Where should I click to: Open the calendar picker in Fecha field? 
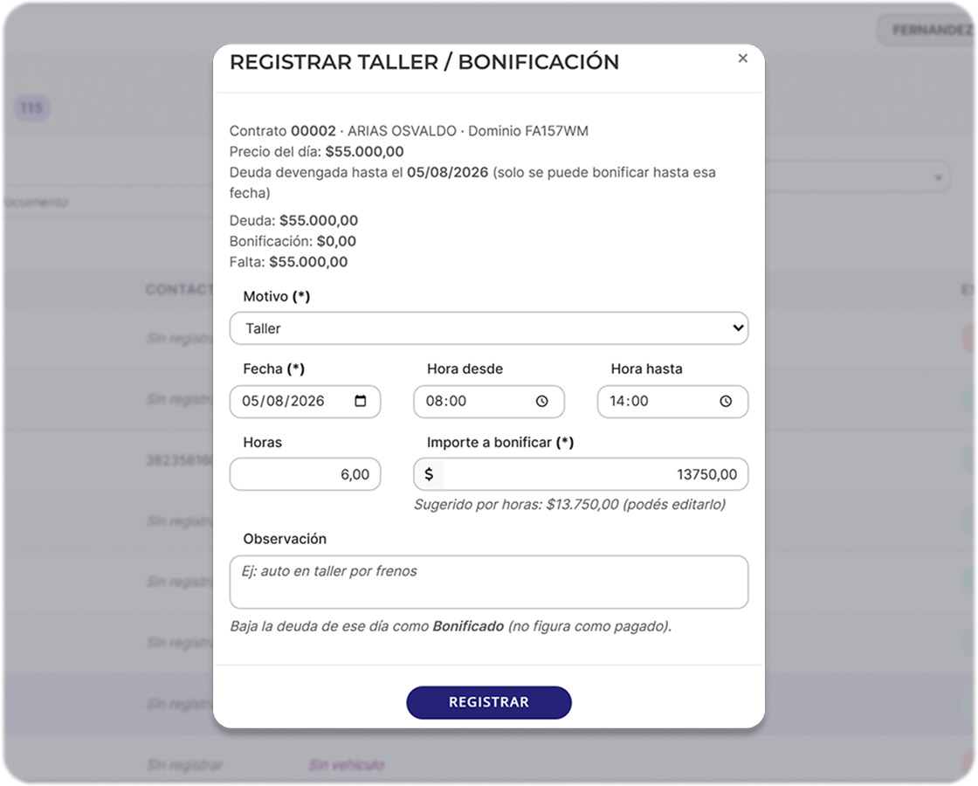pyautogui.click(x=361, y=401)
